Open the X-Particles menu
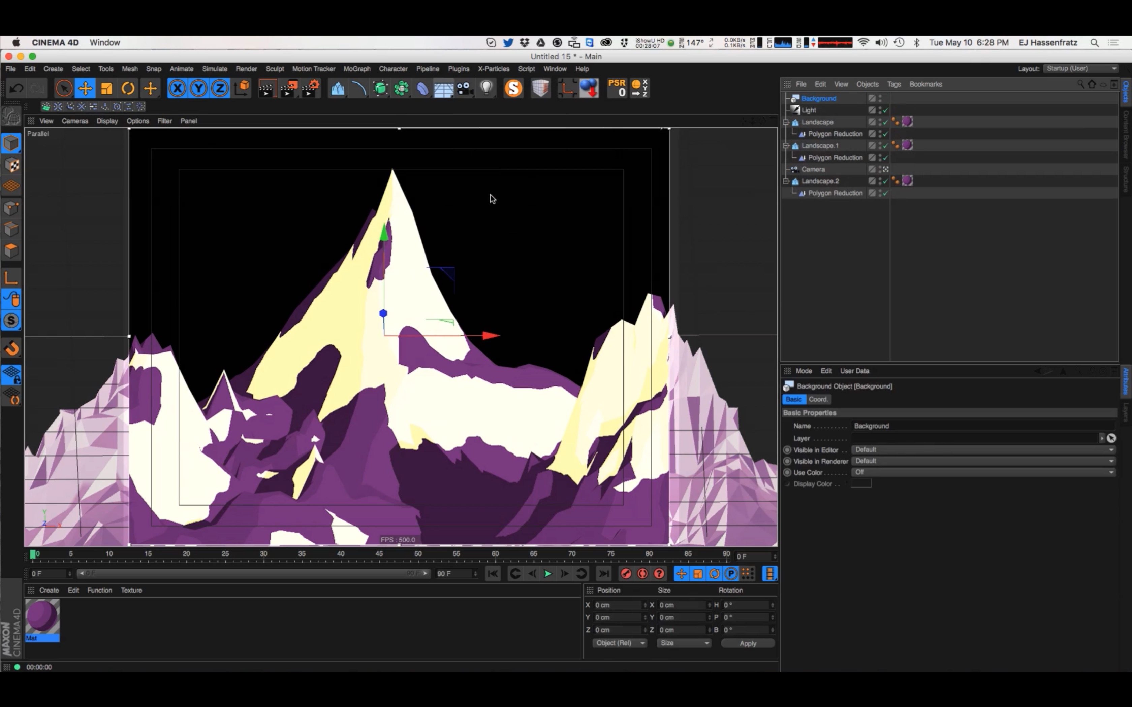Image resolution: width=1132 pixels, height=707 pixels. (493, 69)
